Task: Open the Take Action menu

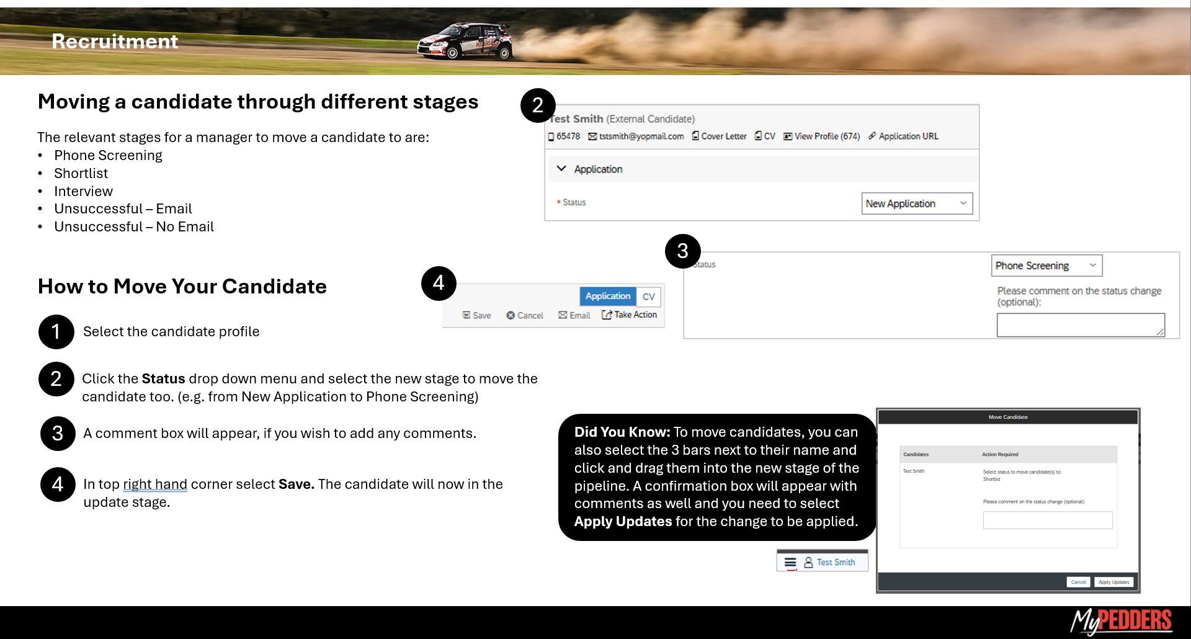Action: (x=630, y=315)
